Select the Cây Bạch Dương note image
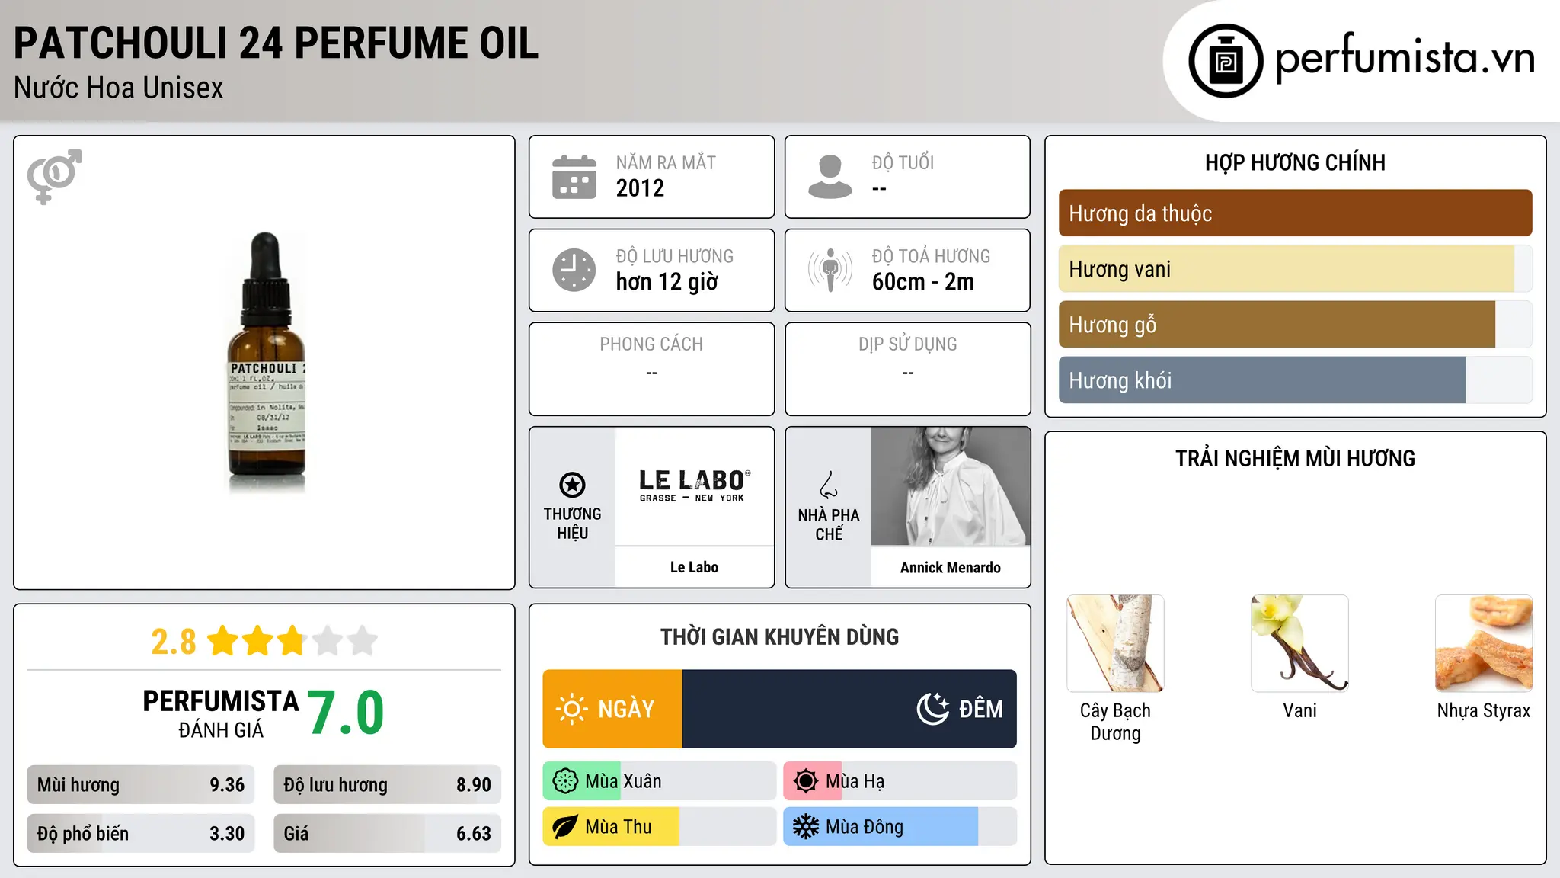This screenshot has width=1560, height=878. pyautogui.click(x=1115, y=643)
